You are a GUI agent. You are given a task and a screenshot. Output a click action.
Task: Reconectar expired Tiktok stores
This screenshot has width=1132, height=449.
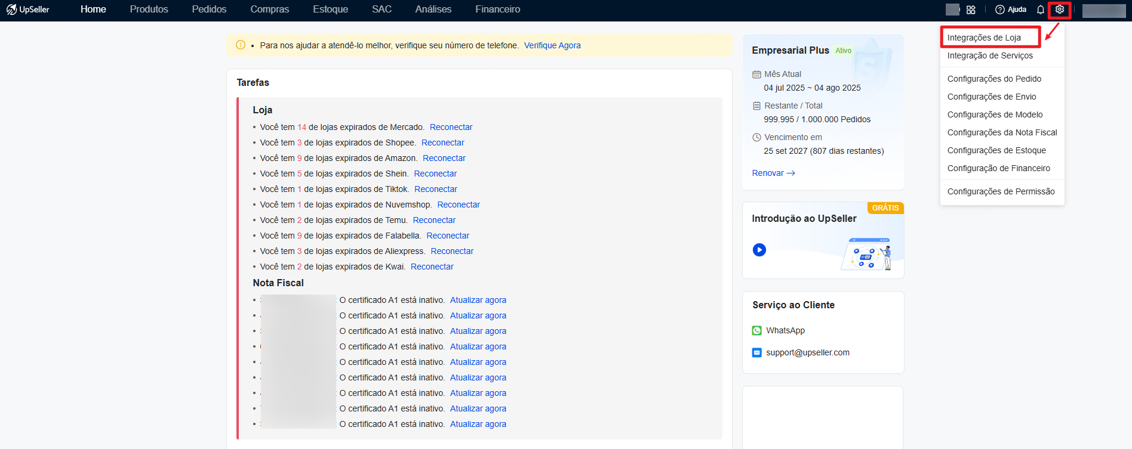(436, 189)
